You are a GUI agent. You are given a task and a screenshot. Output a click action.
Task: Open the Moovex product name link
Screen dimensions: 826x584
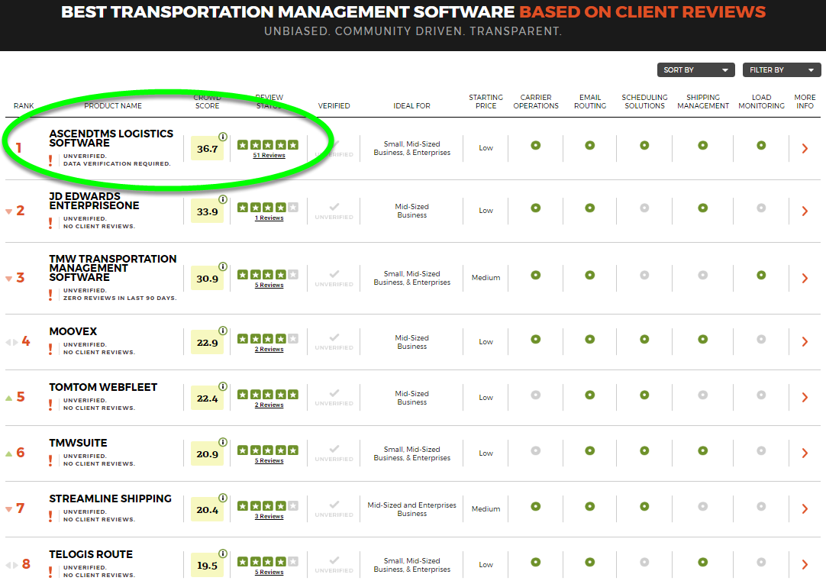point(73,332)
